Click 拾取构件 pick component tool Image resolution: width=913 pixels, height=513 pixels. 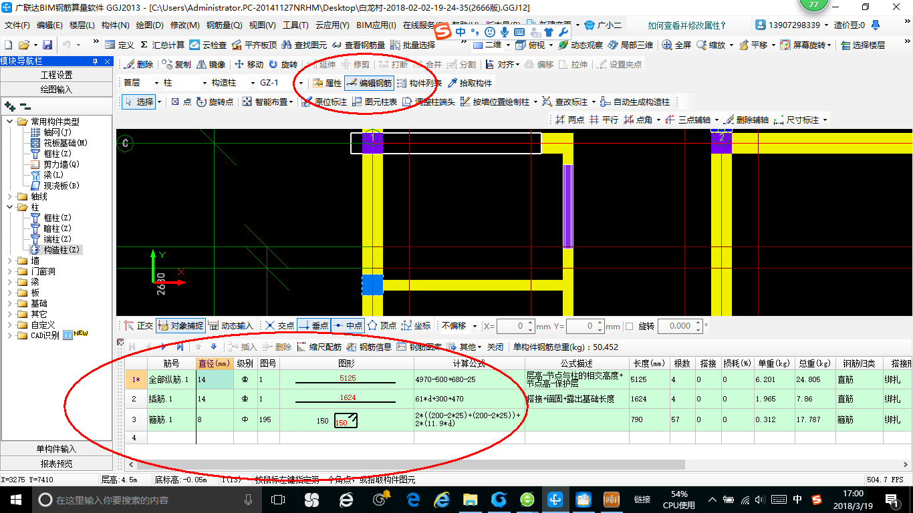(x=469, y=83)
